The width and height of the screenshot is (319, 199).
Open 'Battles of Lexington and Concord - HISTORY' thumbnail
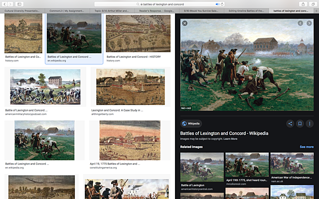point(138,33)
